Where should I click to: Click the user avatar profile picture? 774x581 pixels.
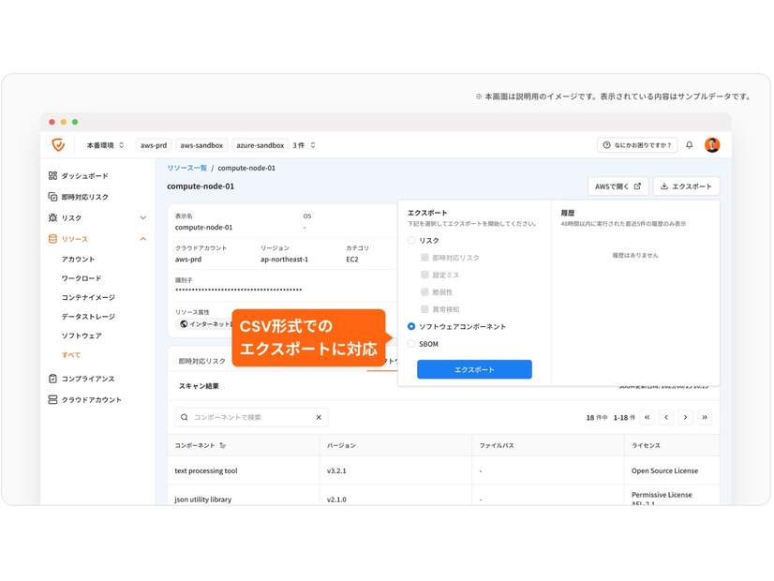(712, 144)
